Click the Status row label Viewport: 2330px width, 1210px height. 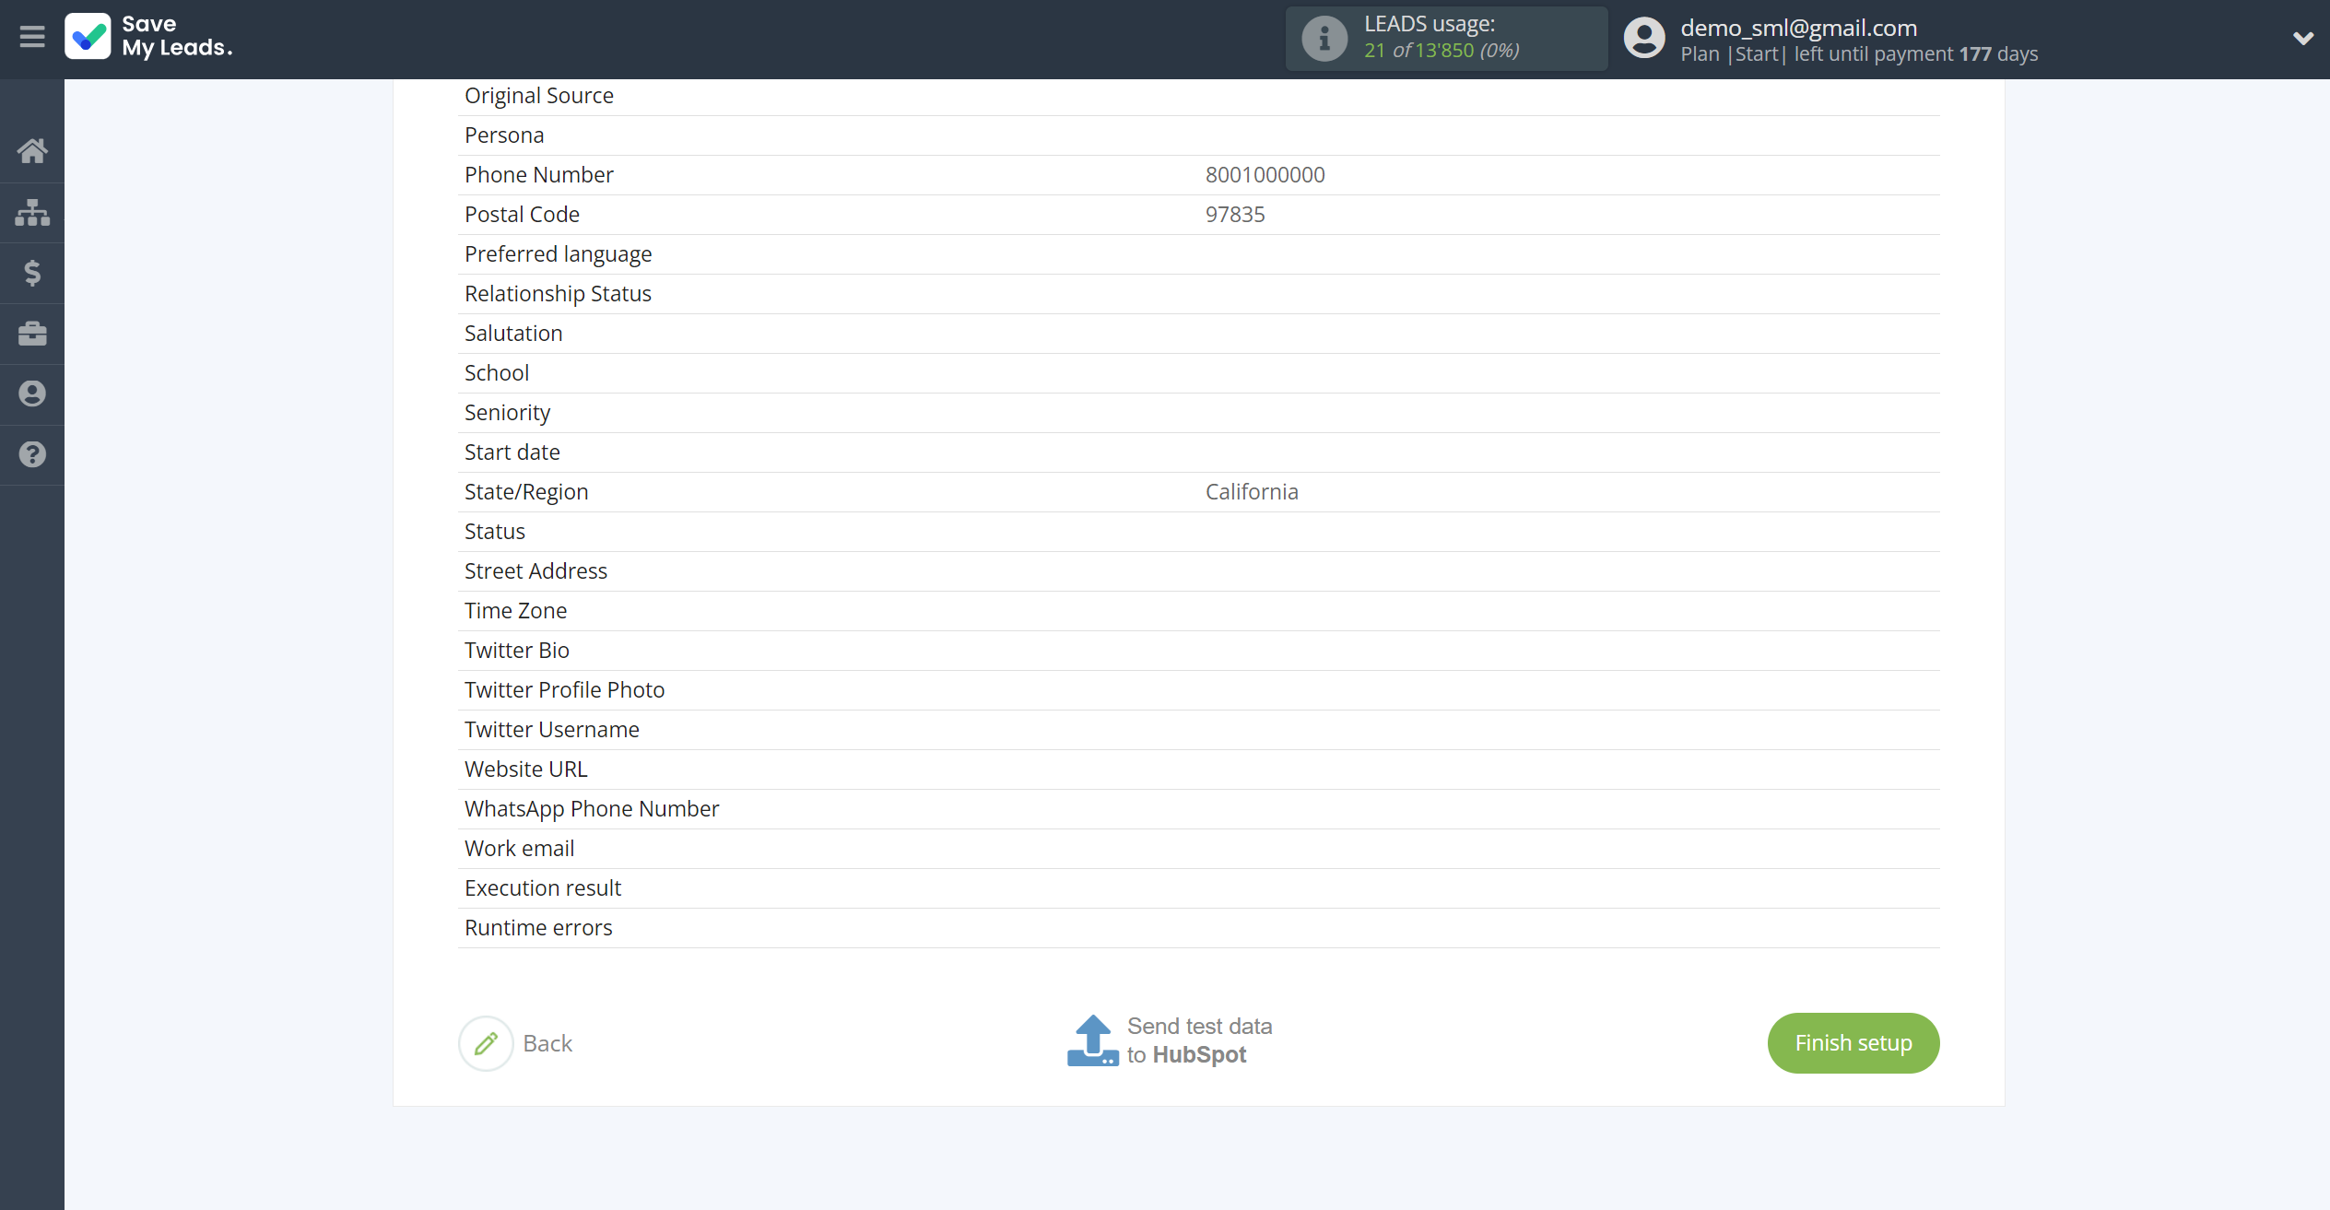click(495, 532)
